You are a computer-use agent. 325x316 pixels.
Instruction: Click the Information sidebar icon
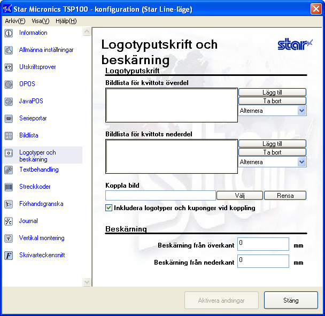click(9, 33)
